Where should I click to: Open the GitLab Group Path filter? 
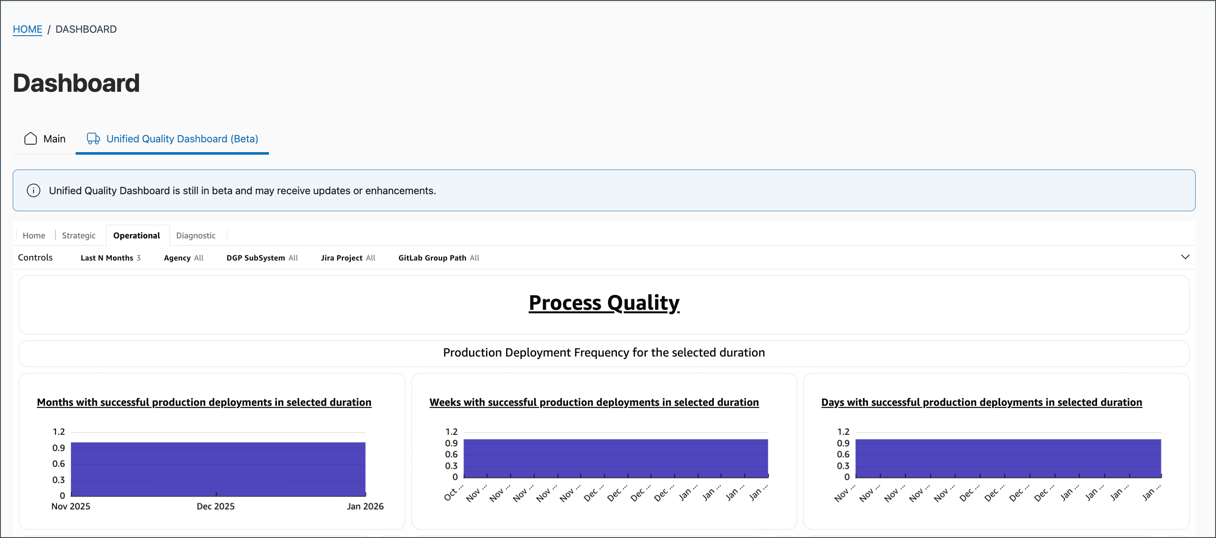(438, 258)
